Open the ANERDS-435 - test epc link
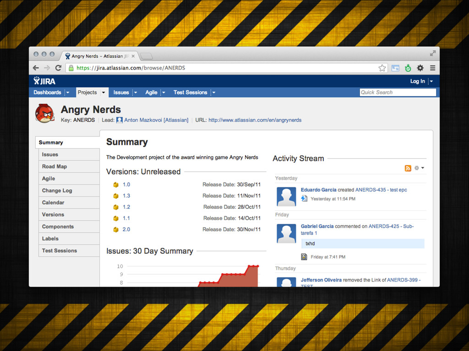 pyautogui.click(x=381, y=190)
